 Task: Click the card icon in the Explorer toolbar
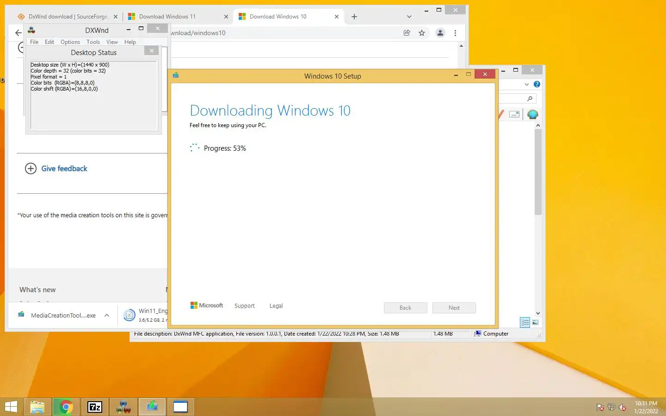tap(514, 114)
